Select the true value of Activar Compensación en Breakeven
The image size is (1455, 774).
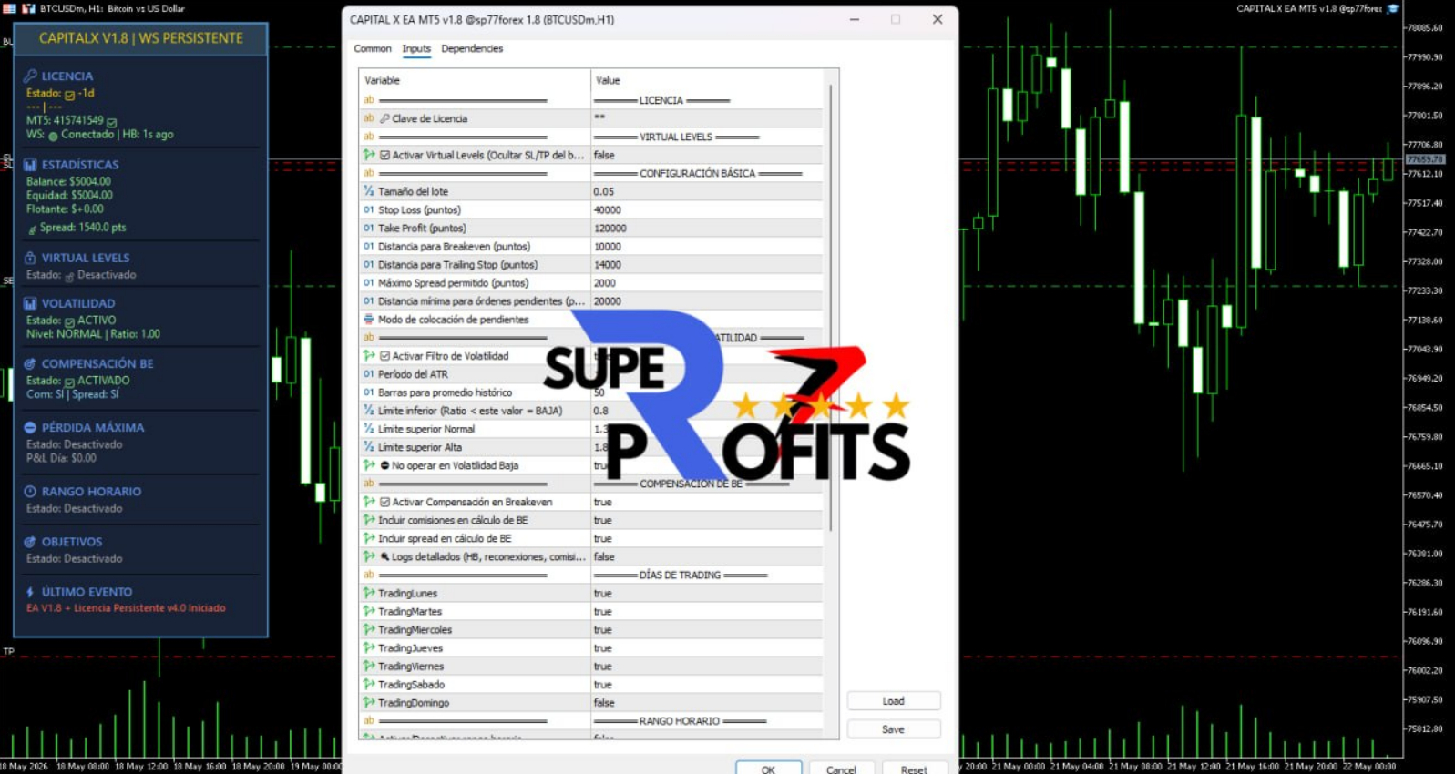coord(707,502)
